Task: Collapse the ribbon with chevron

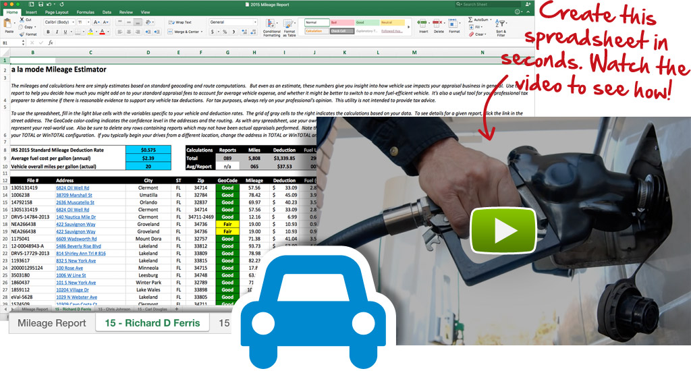Action: (x=528, y=12)
